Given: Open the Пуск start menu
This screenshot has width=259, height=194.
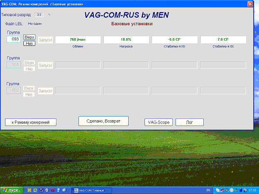Looking at the screenshot, I should pyautogui.click(x=12, y=190).
